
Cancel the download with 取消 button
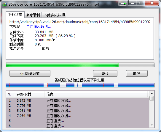click(x=137, y=73)
